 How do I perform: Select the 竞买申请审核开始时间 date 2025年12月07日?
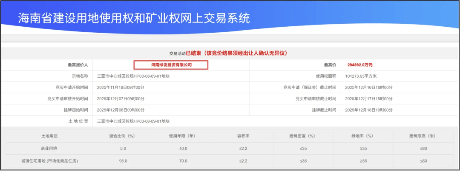(x=121, y=98)
